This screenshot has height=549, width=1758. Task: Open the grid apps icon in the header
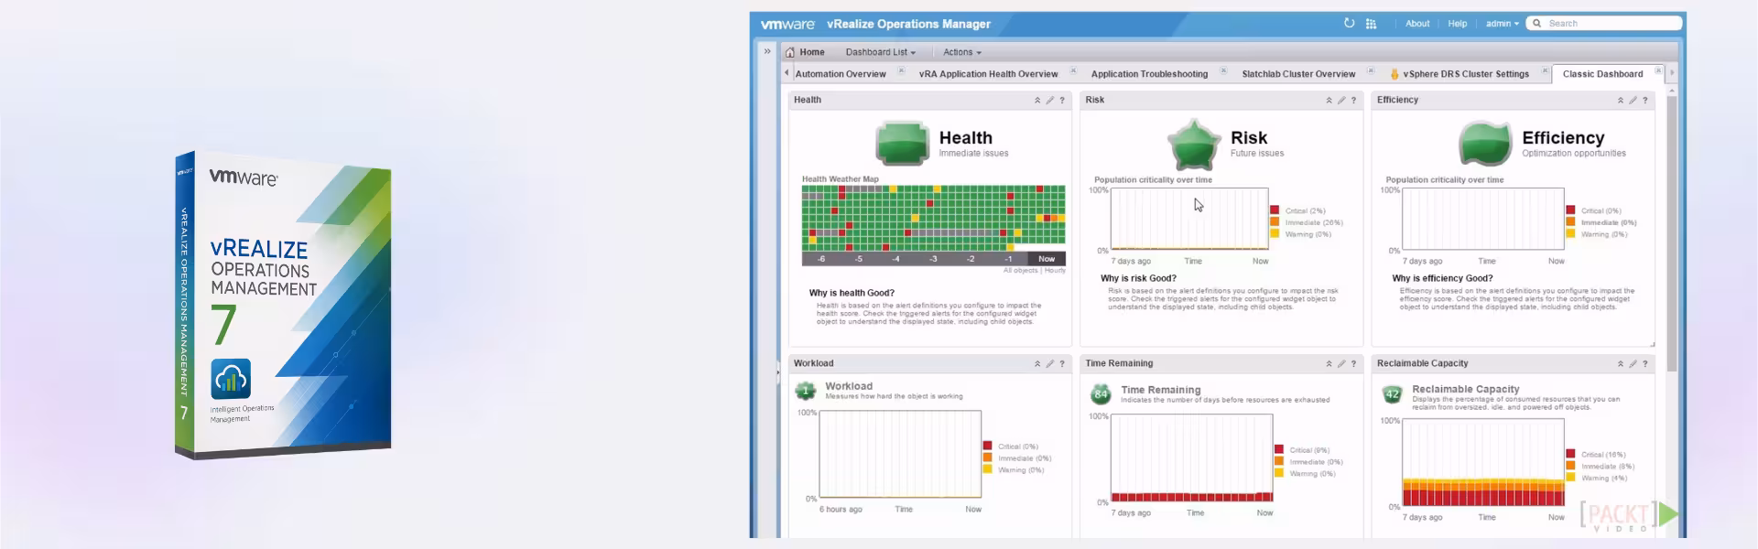click(x=1371, y=24)
